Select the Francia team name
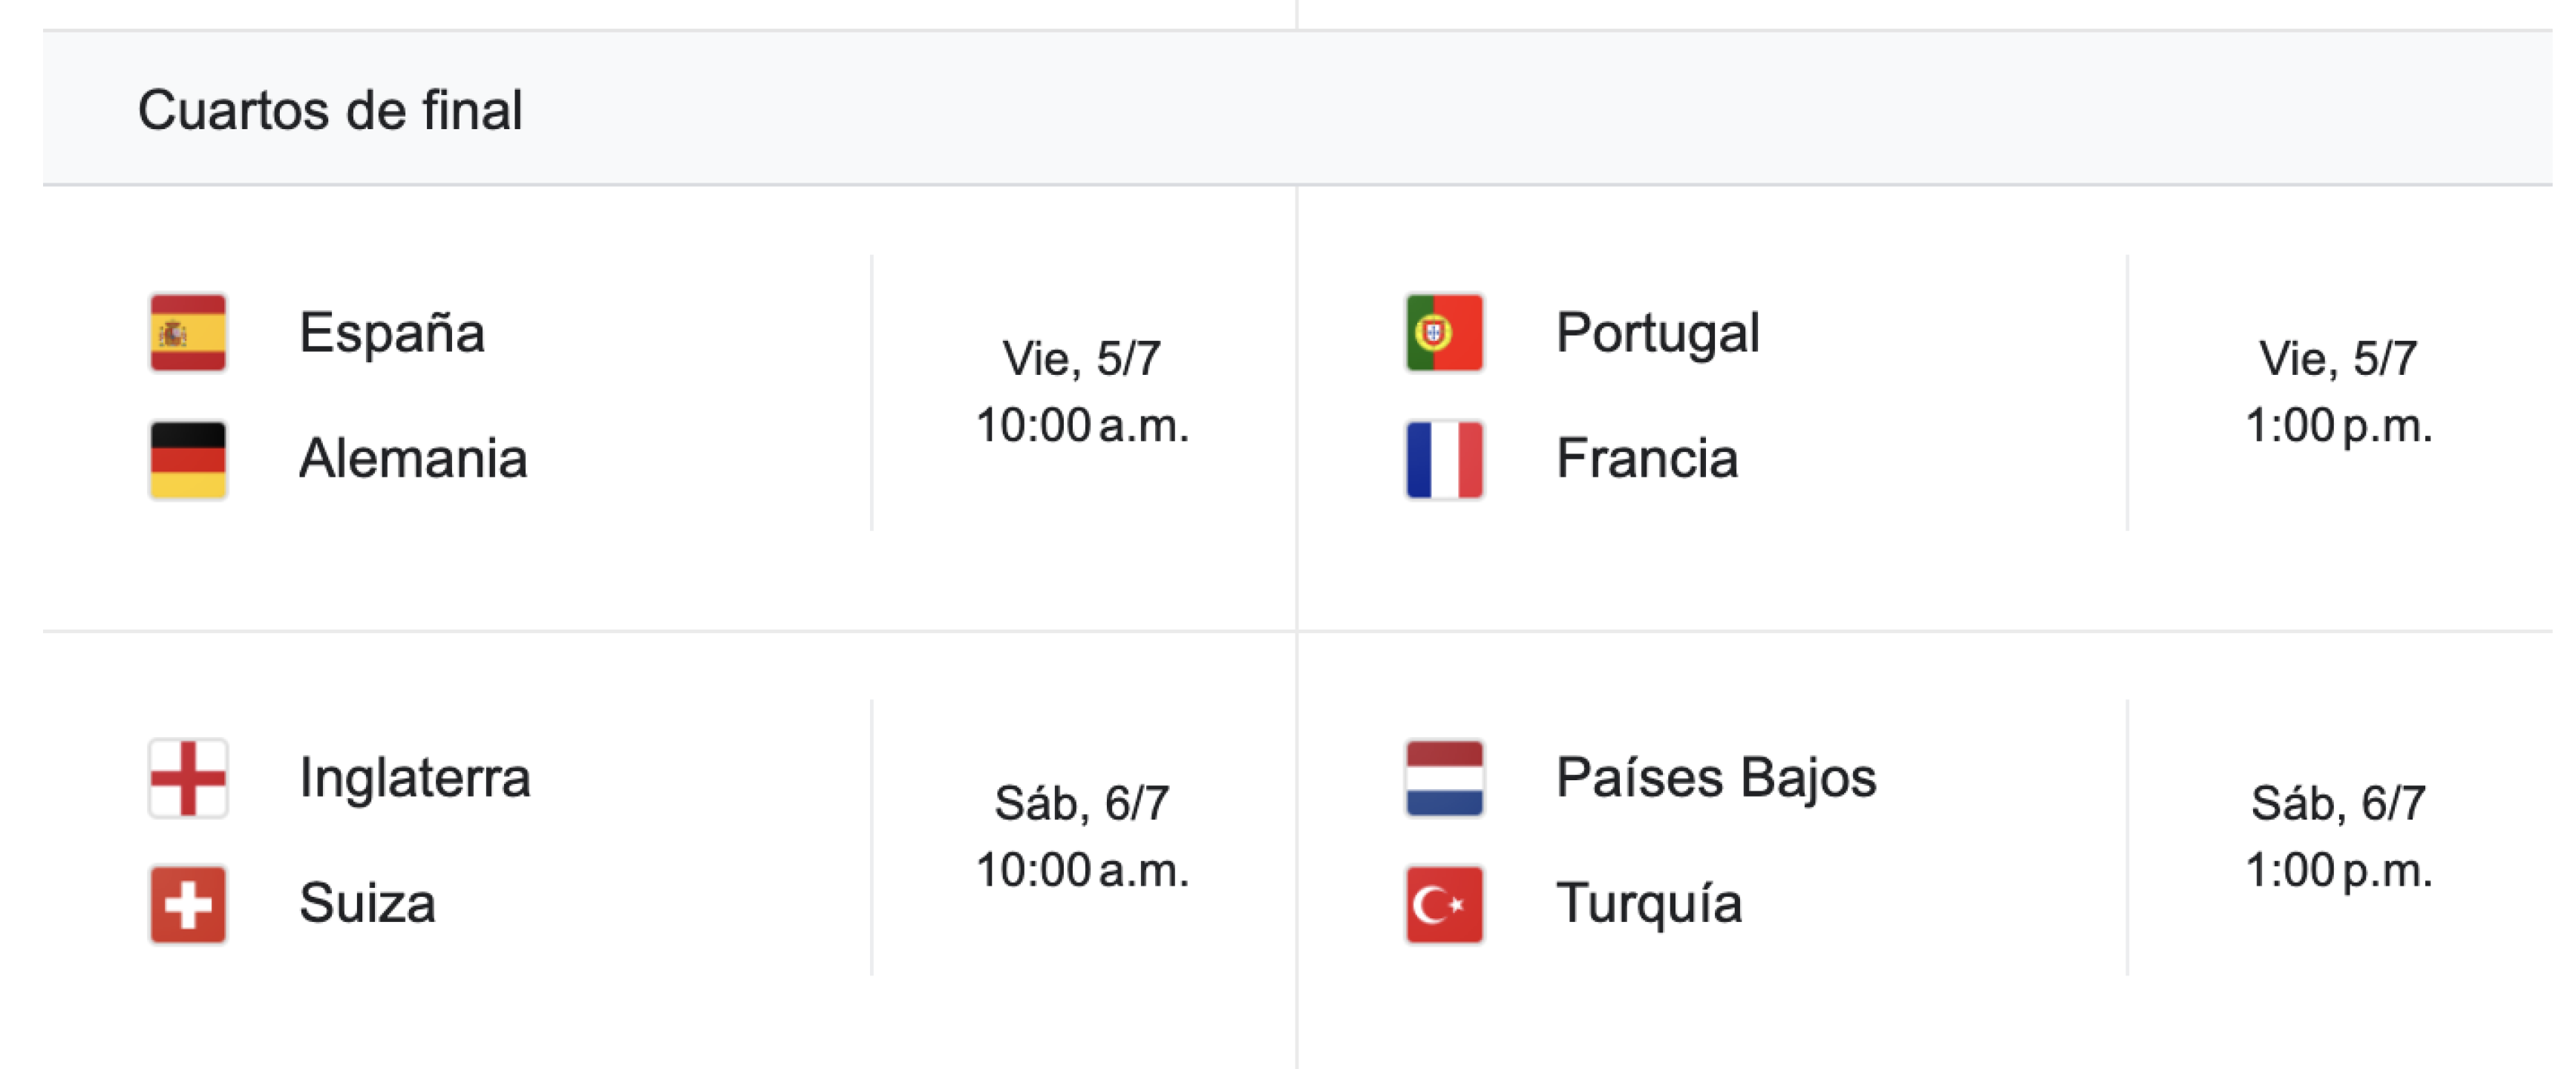The image size is (2576, 1069). (1647, 459)
